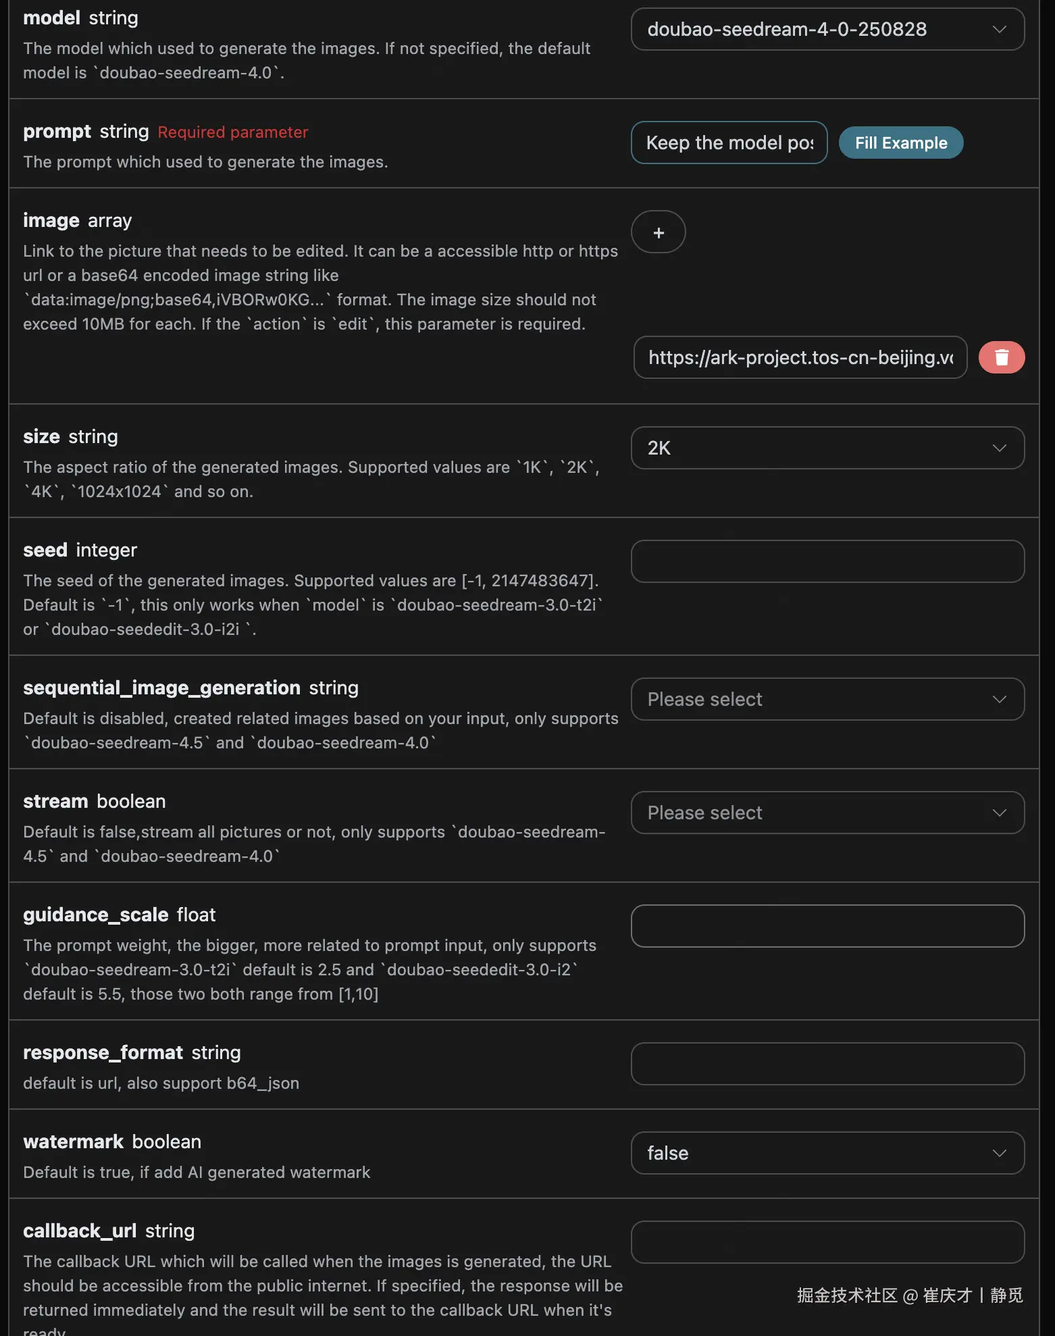Click 'The prompt which used to generate the images.'
Screen dimensions: 1055x1336
pos(205,162)
